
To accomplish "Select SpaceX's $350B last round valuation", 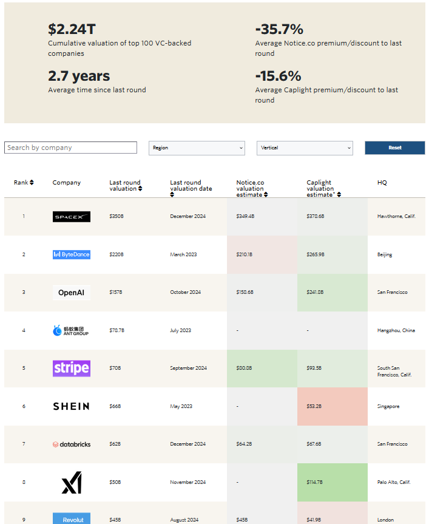I will (x=117, y=216).
